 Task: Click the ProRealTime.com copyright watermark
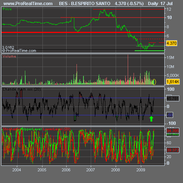point(19,51)
